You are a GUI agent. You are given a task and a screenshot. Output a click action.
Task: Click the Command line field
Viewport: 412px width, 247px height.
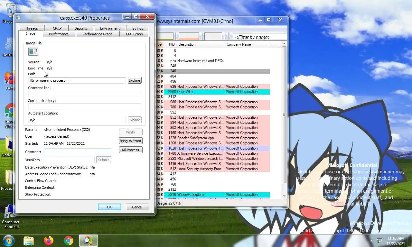(x=85, y=94)
